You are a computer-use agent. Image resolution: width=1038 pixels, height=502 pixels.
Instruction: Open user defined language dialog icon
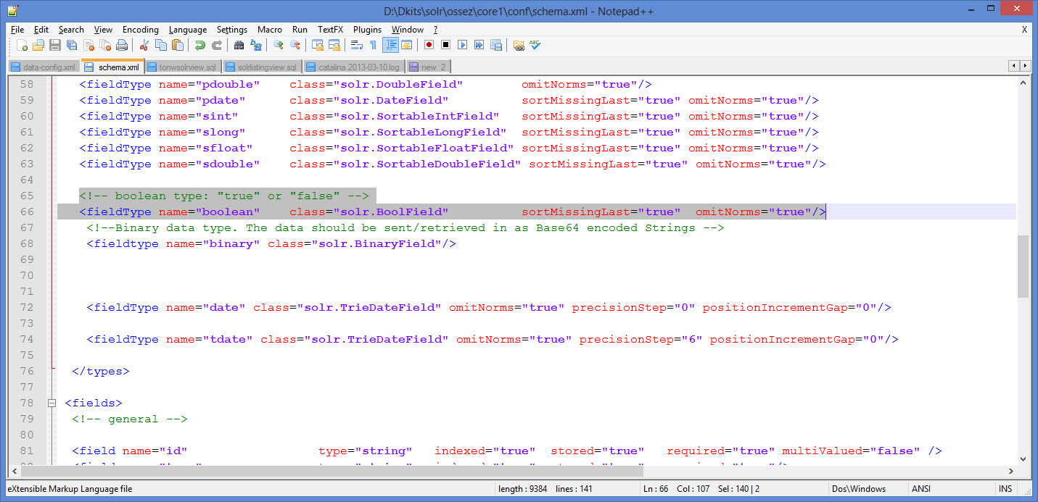tap(407, 45)
